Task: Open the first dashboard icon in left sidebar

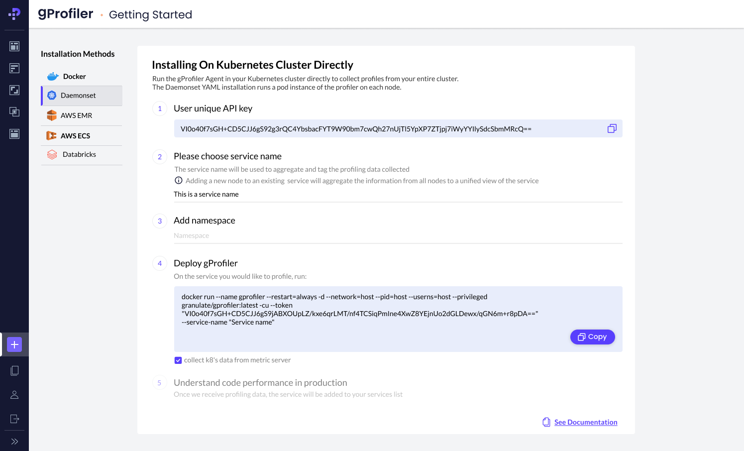Action: coord(14,46)
